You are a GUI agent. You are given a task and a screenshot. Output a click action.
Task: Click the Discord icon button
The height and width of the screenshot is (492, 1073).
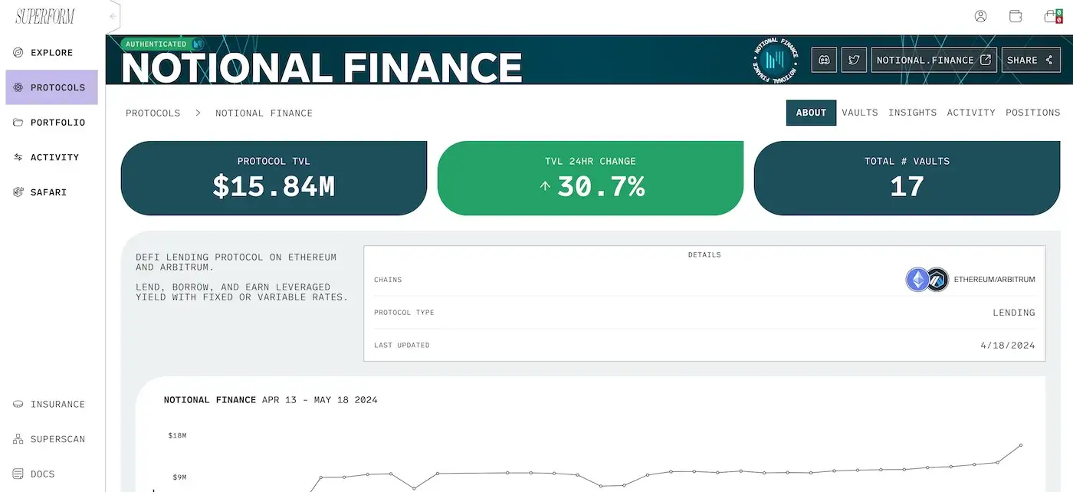824,60
